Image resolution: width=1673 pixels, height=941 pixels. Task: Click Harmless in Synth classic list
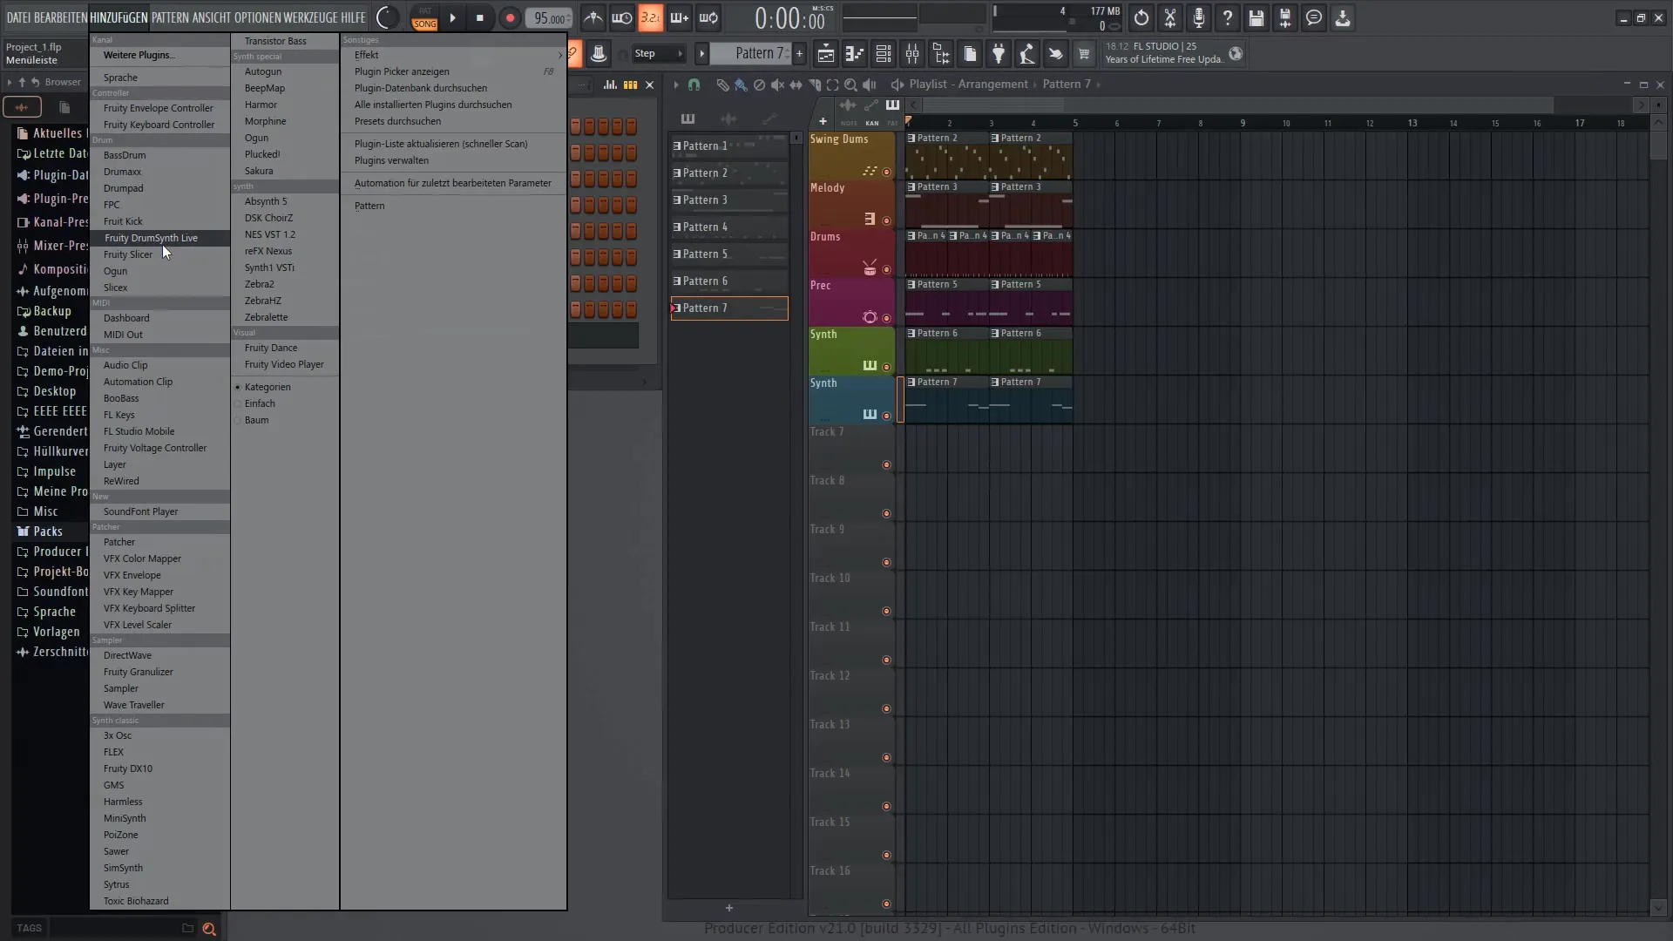[123, 801]
